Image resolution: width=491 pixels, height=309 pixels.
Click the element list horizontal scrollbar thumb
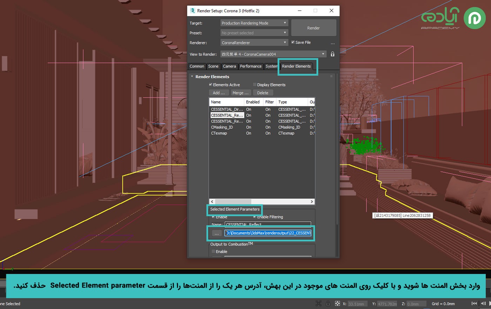pyautogui.click(x=233, y=201)
